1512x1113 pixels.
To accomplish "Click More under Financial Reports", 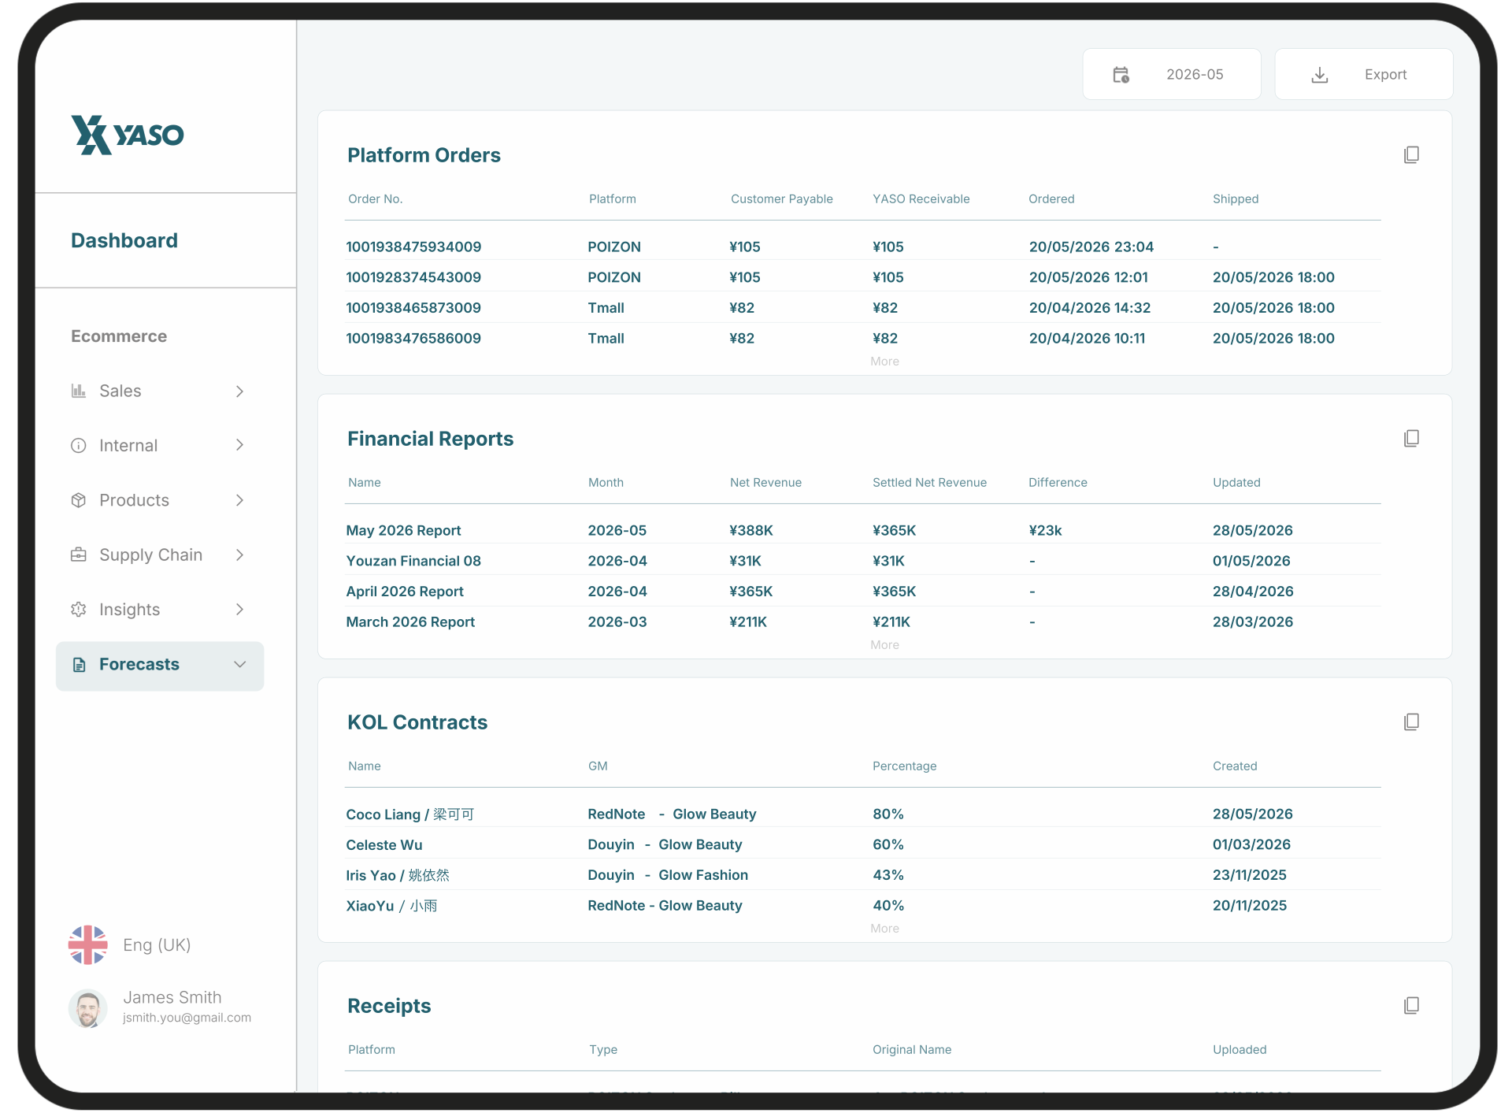I will 884,645.
